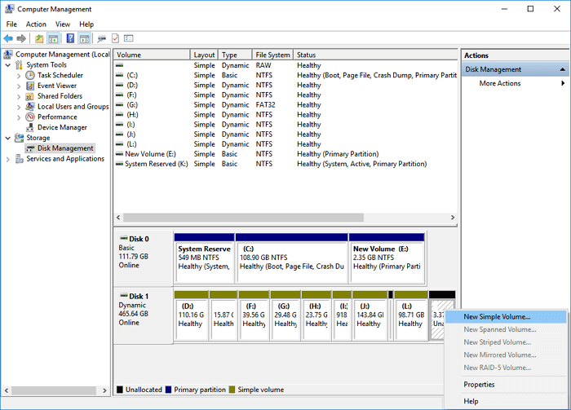Click the Back arrow toolbar icon
The width and height of the screenshot is (571, 410).
coord(8,38)
